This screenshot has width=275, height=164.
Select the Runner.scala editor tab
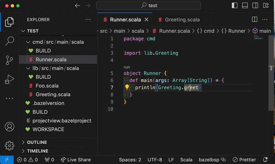point(125,20)
